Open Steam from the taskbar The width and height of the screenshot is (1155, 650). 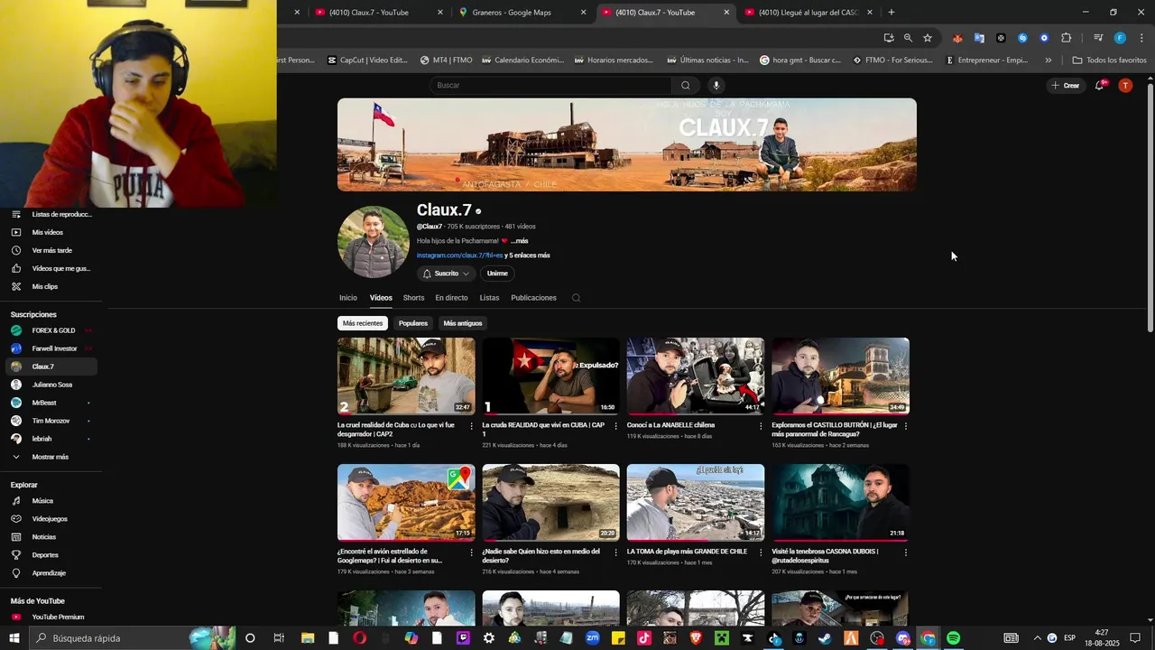(x=825, y=638)
